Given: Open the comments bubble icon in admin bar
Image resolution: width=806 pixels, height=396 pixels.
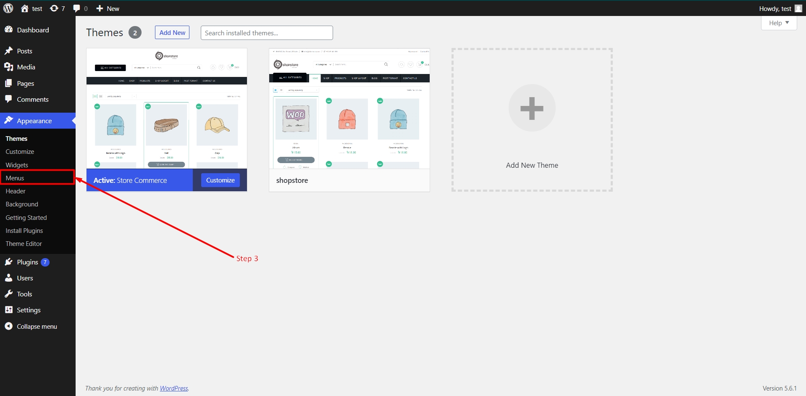Looking at the screenshot, I should pos(76,8).
